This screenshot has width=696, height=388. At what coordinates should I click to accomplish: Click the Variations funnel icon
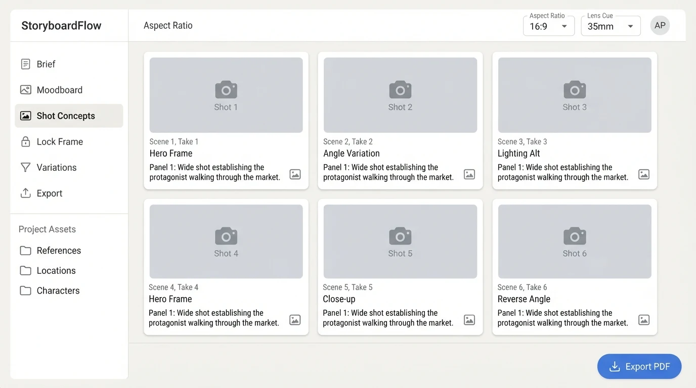point(25,167)
